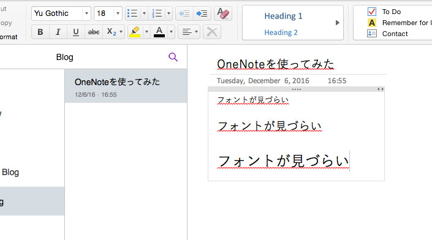
Task: Toggle italic formatting
Action: pos(58,32)
